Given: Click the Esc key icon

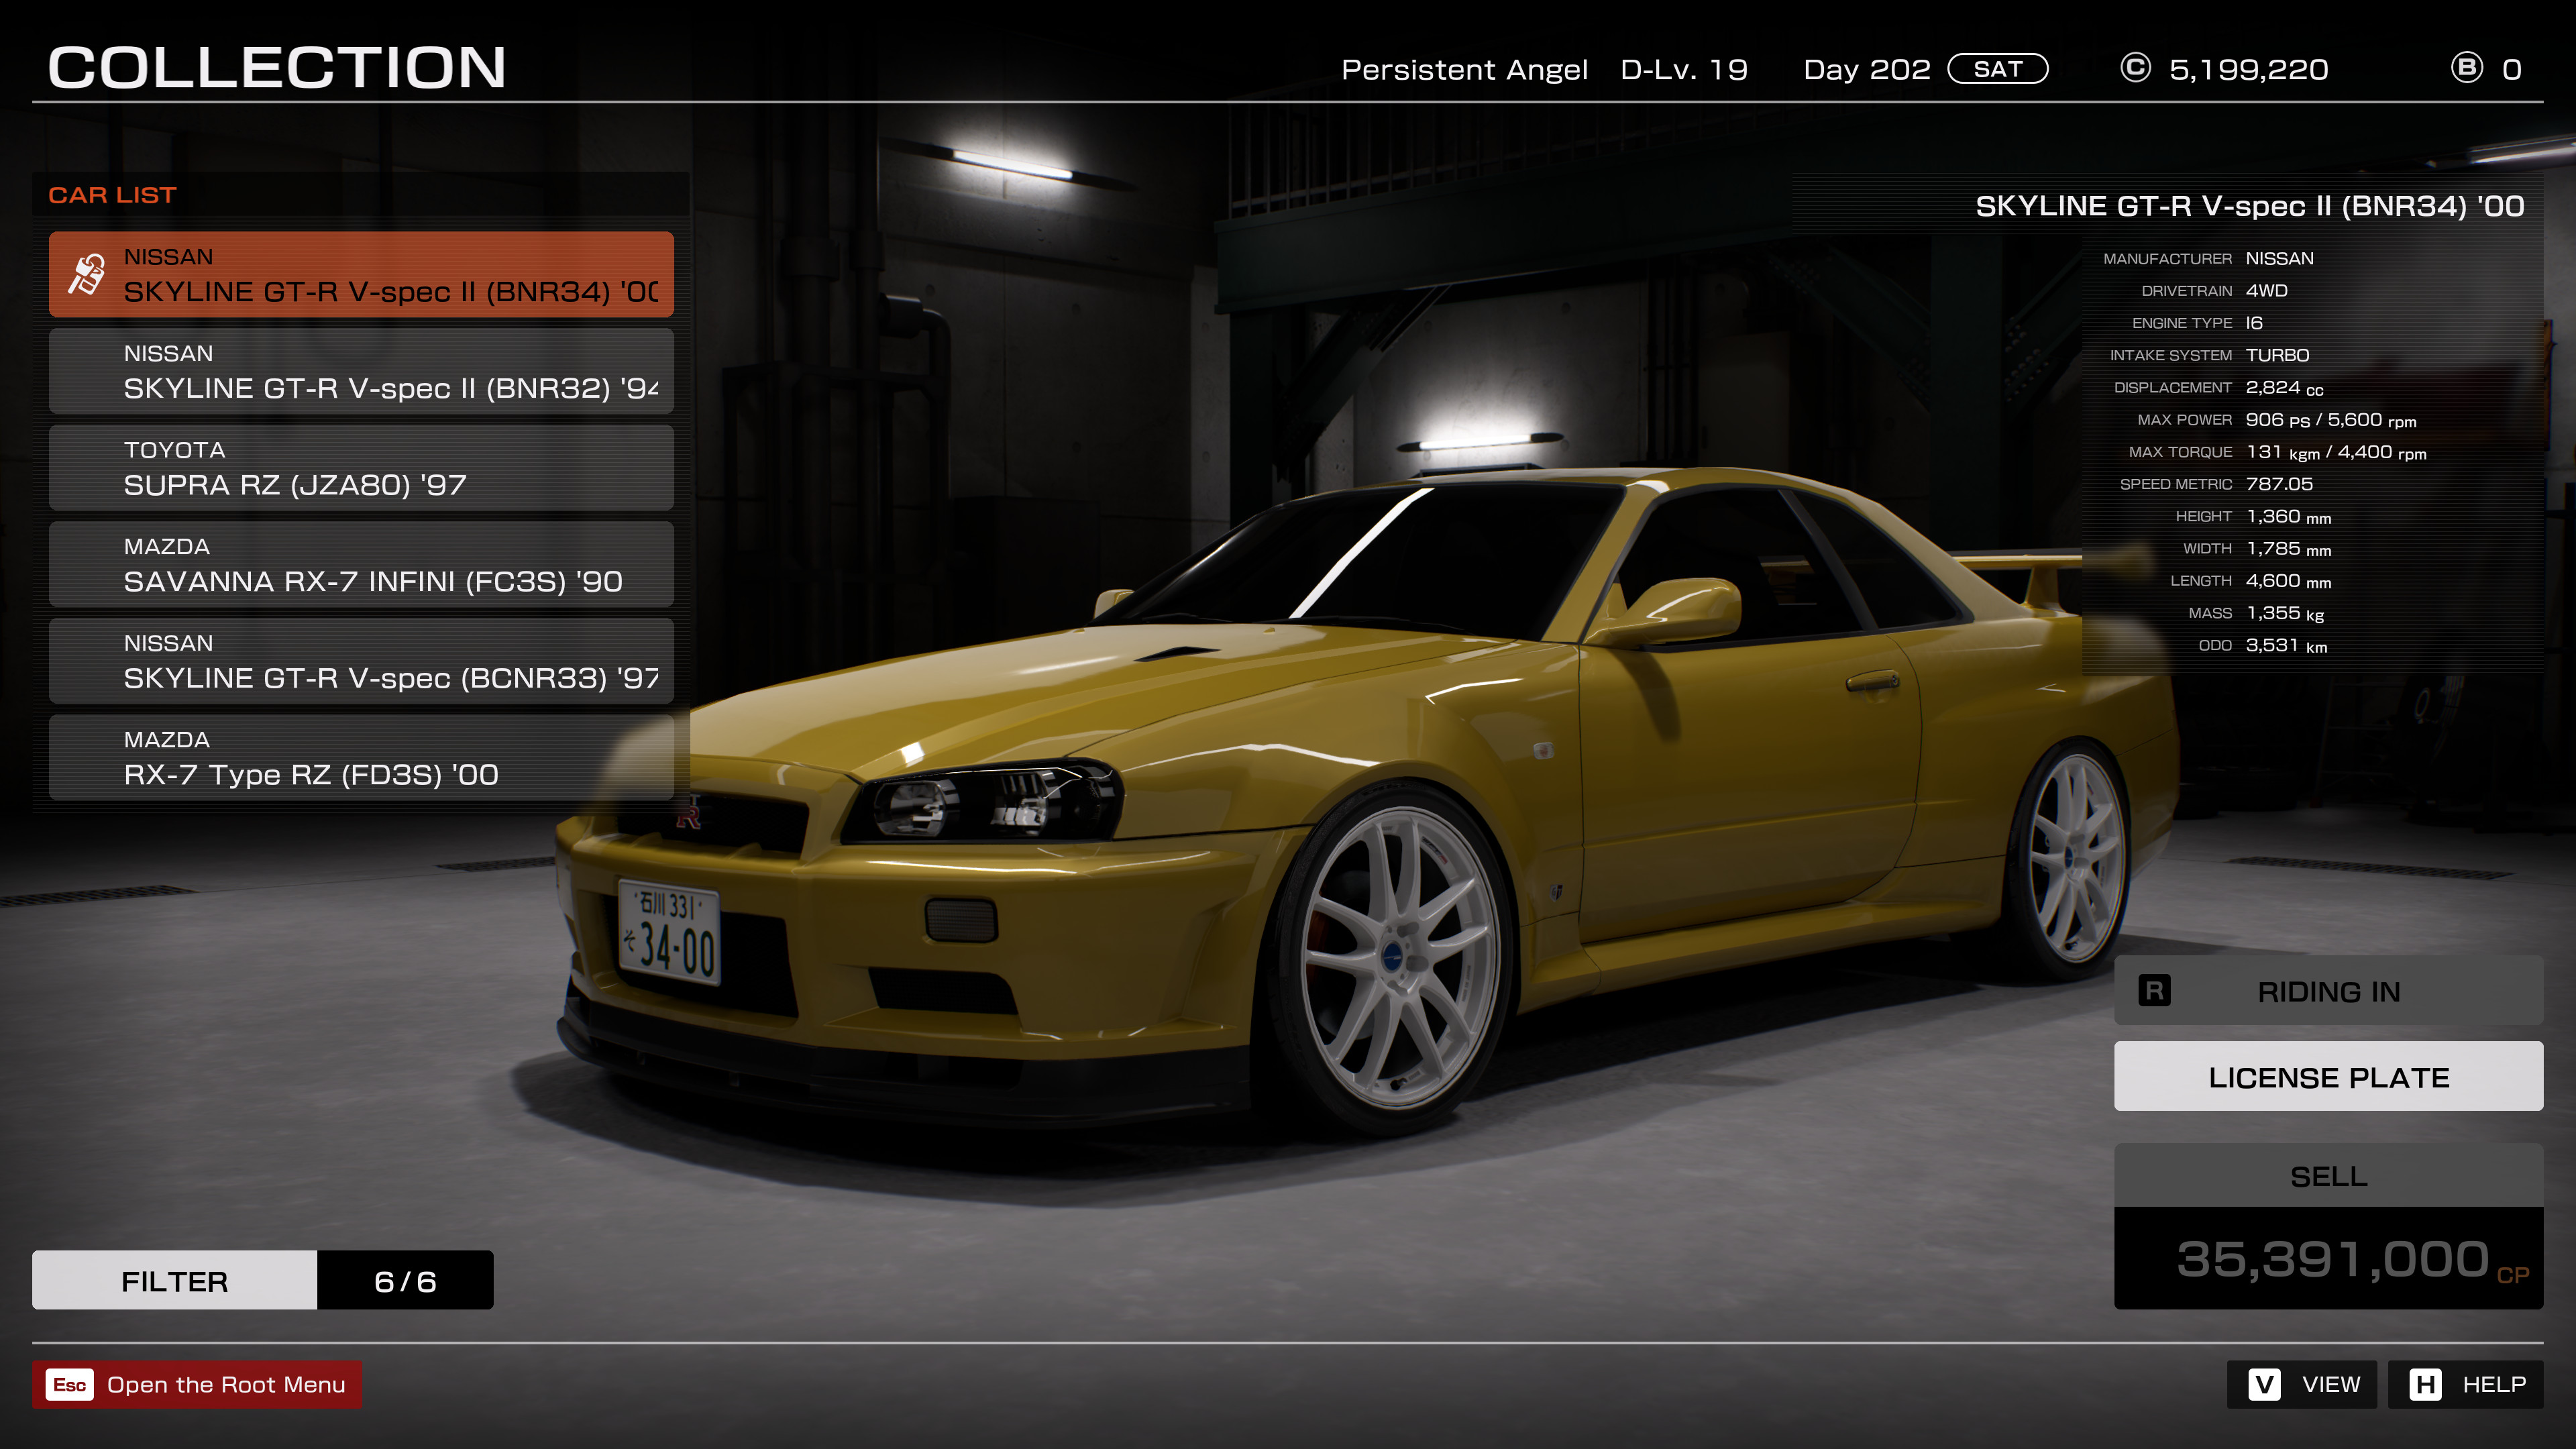Looking at the screenshot, I should [x=70, y=1384].
